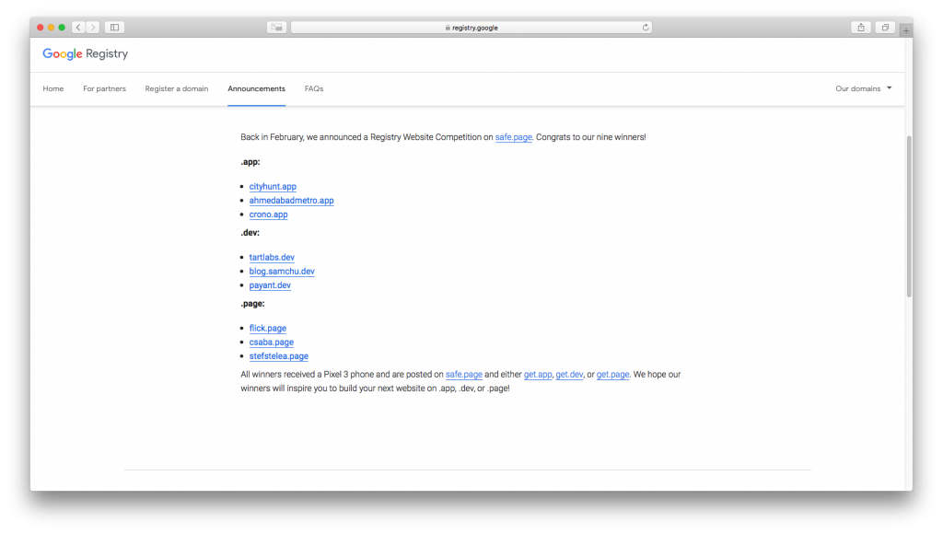Screen dimensions: 943x534
Task: Click the reader view icon left of address bar
Action: pos(276,27)
